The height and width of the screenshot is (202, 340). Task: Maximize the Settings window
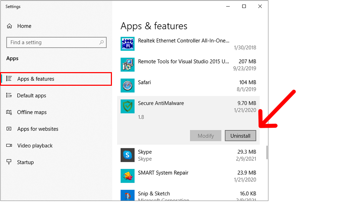coord(244,7)
